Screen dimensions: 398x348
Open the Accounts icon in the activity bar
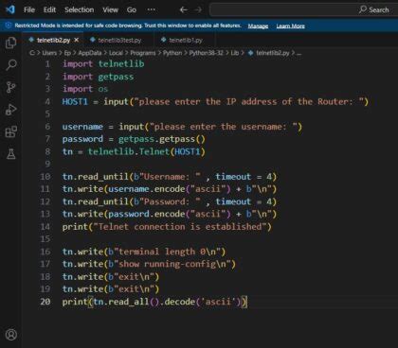click(x=11, y=335)
